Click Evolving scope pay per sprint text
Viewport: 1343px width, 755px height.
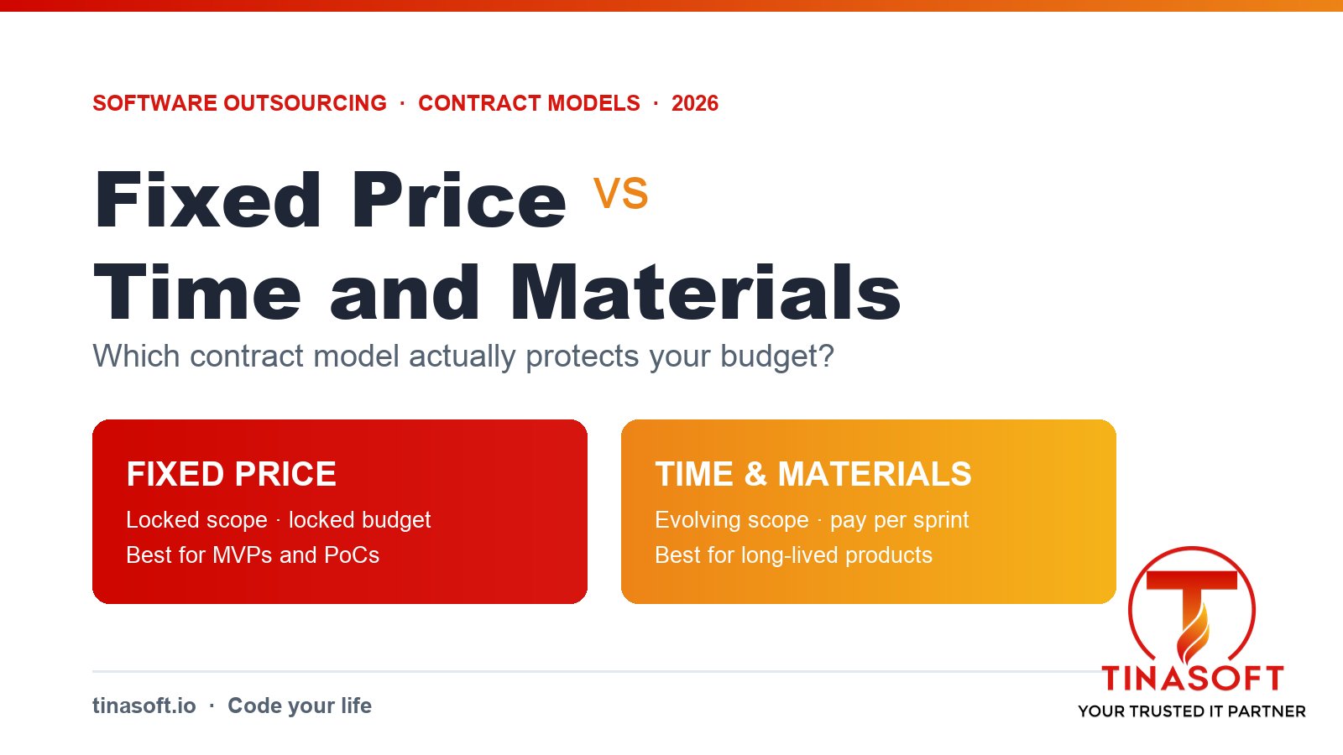(812, 520)
